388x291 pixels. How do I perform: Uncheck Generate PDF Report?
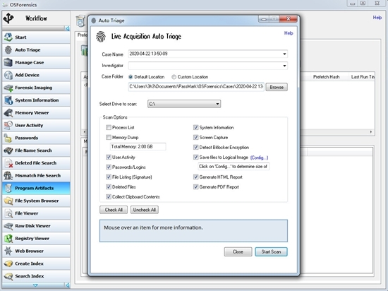pyautogui.click(x=195, y=187)
